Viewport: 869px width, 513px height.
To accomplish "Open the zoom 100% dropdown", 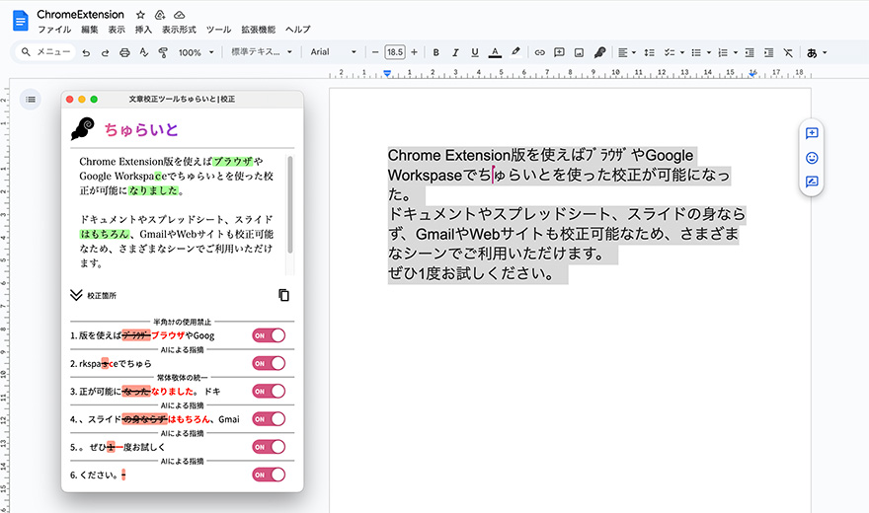I will (197, 52).
